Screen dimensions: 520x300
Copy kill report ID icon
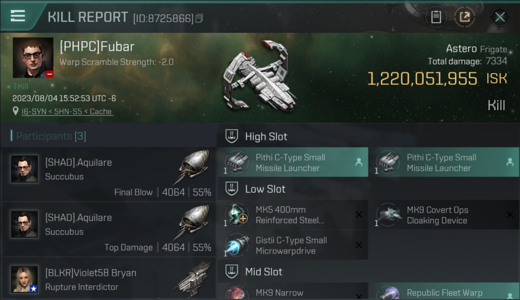[x=199, y=18]
